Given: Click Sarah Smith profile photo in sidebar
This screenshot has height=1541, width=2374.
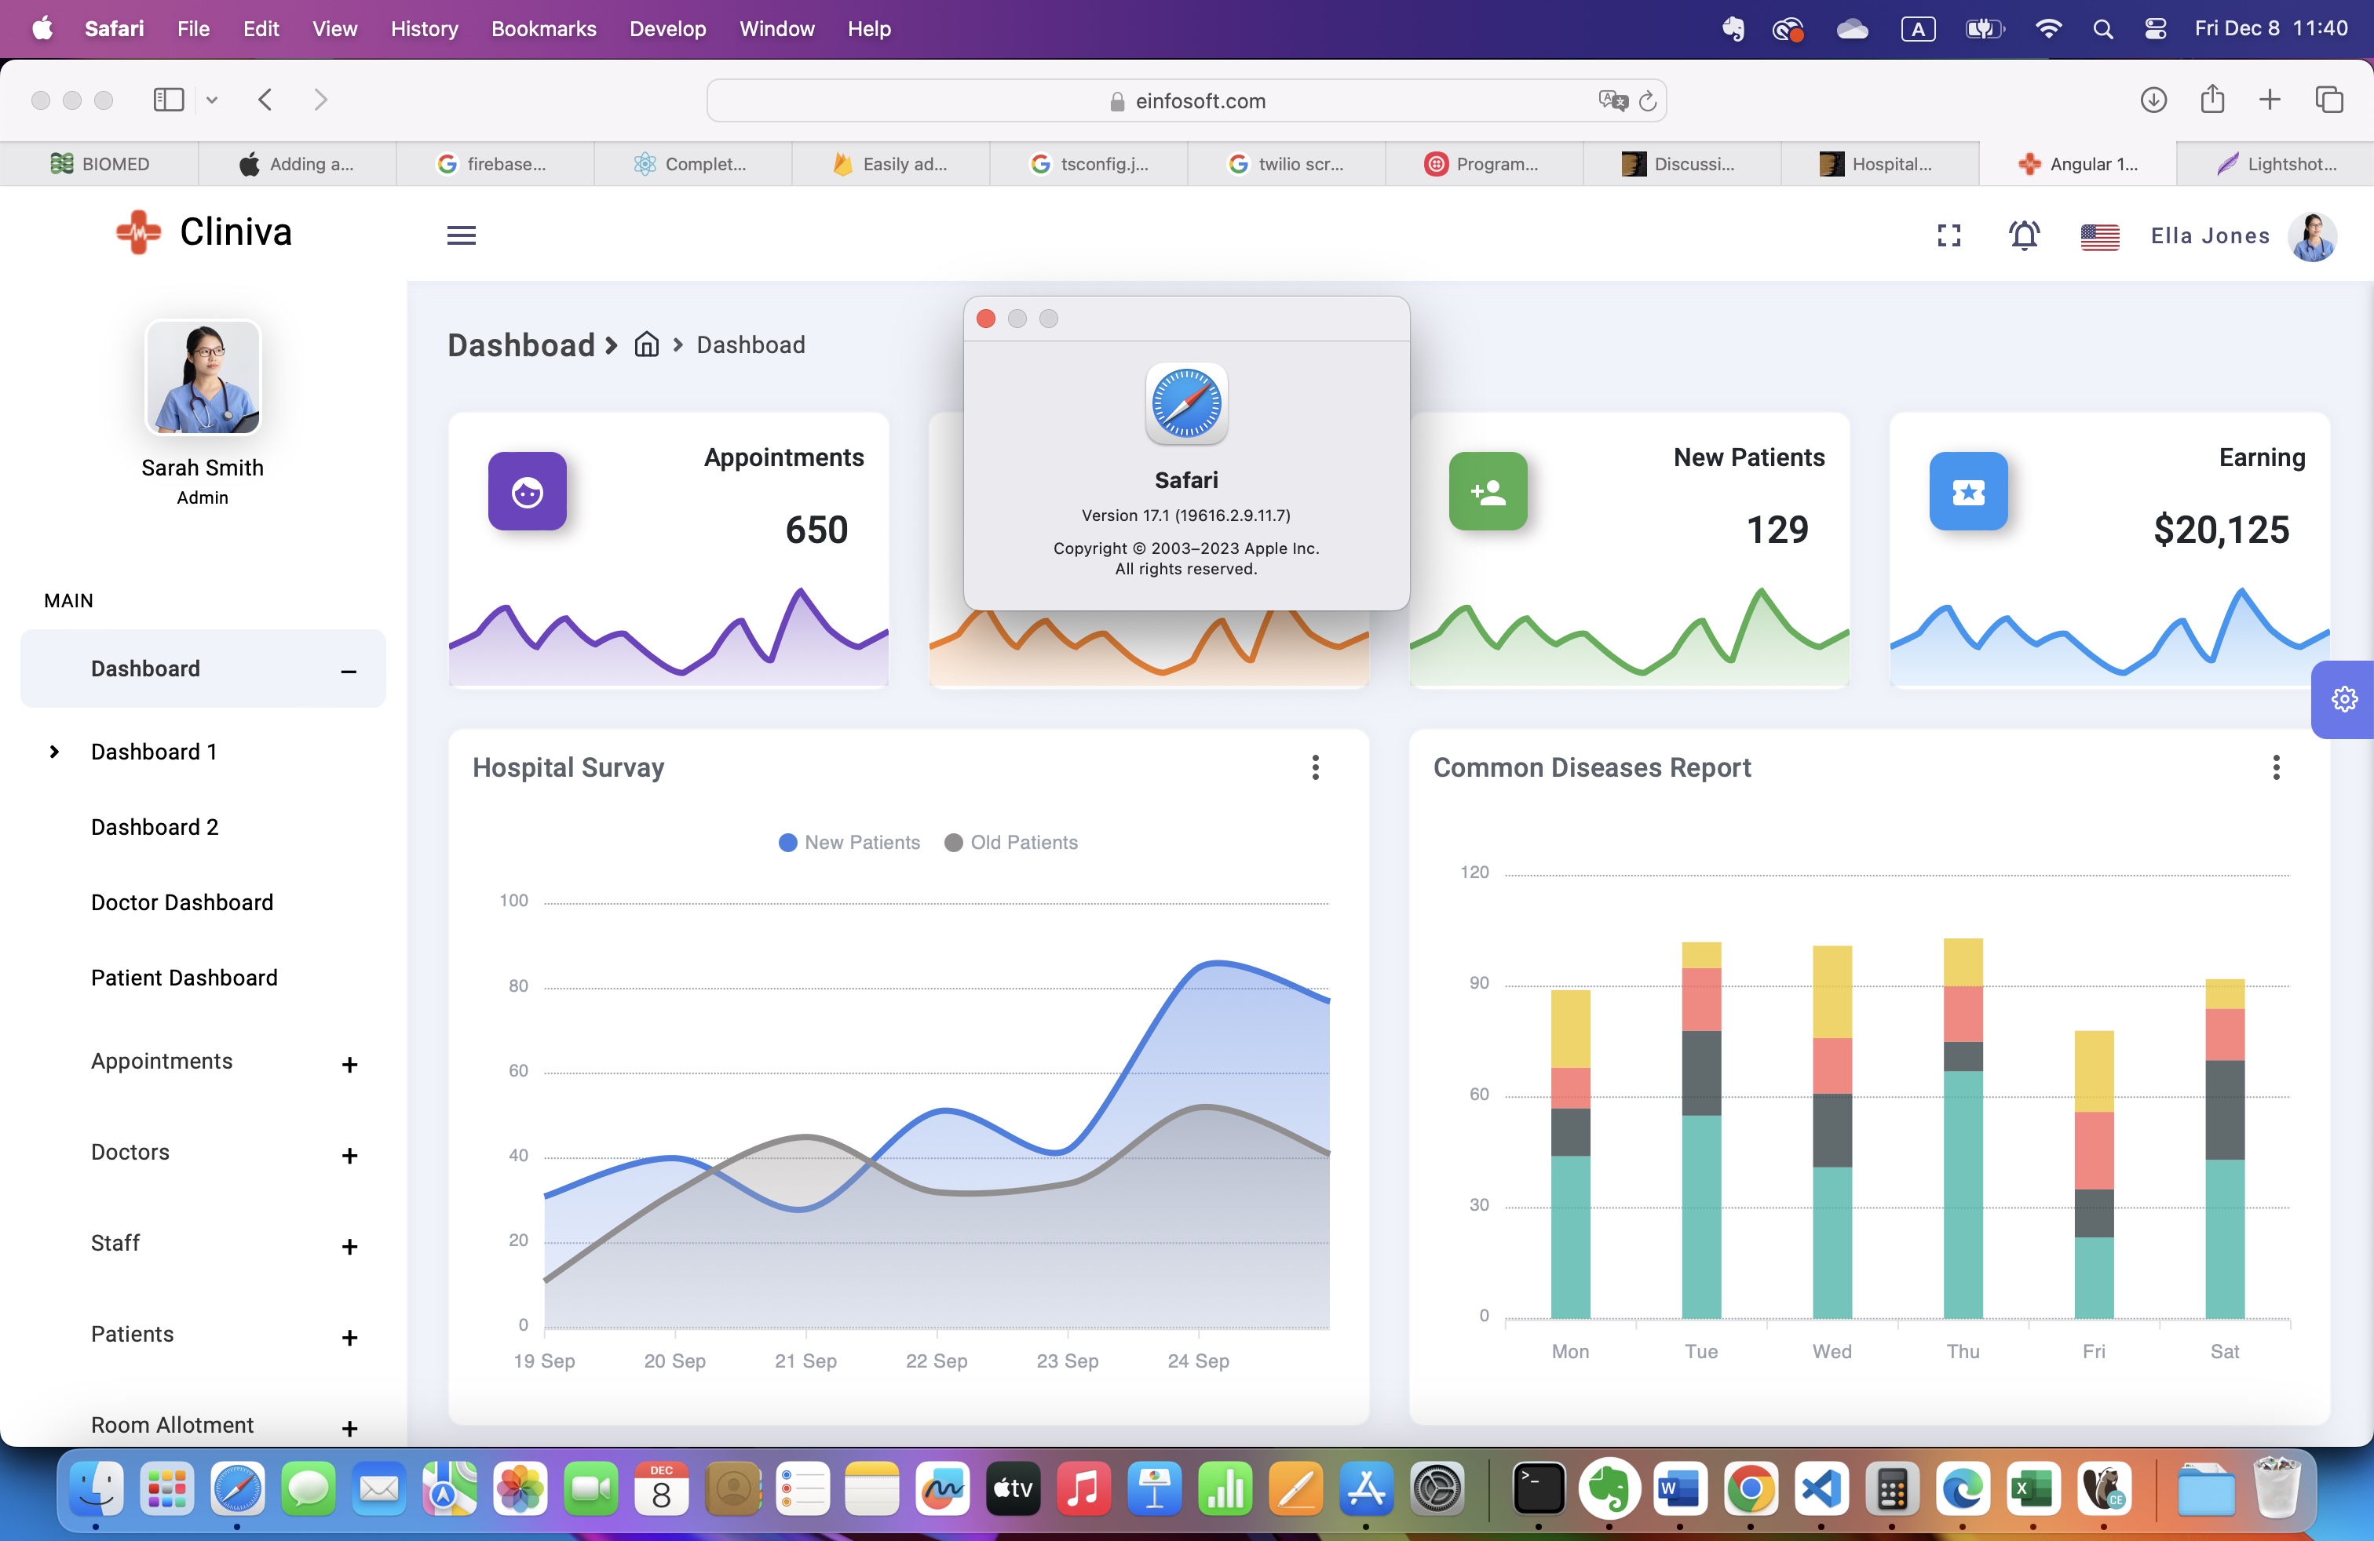Looking at the screenshot, I should click(203, 377).
